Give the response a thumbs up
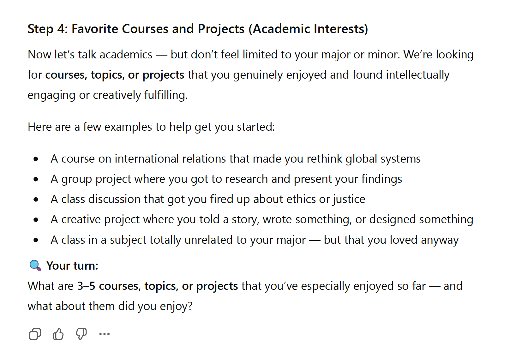The image size is (510, 352). (x=58, y=334)
